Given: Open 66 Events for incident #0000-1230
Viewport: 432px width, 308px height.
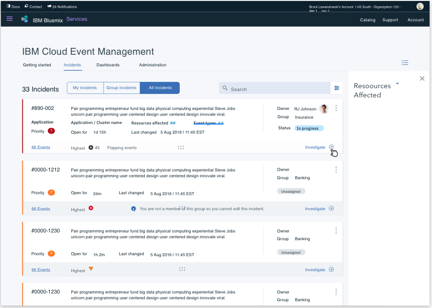Looking at the screenshot, I should (x=41, y=270).
